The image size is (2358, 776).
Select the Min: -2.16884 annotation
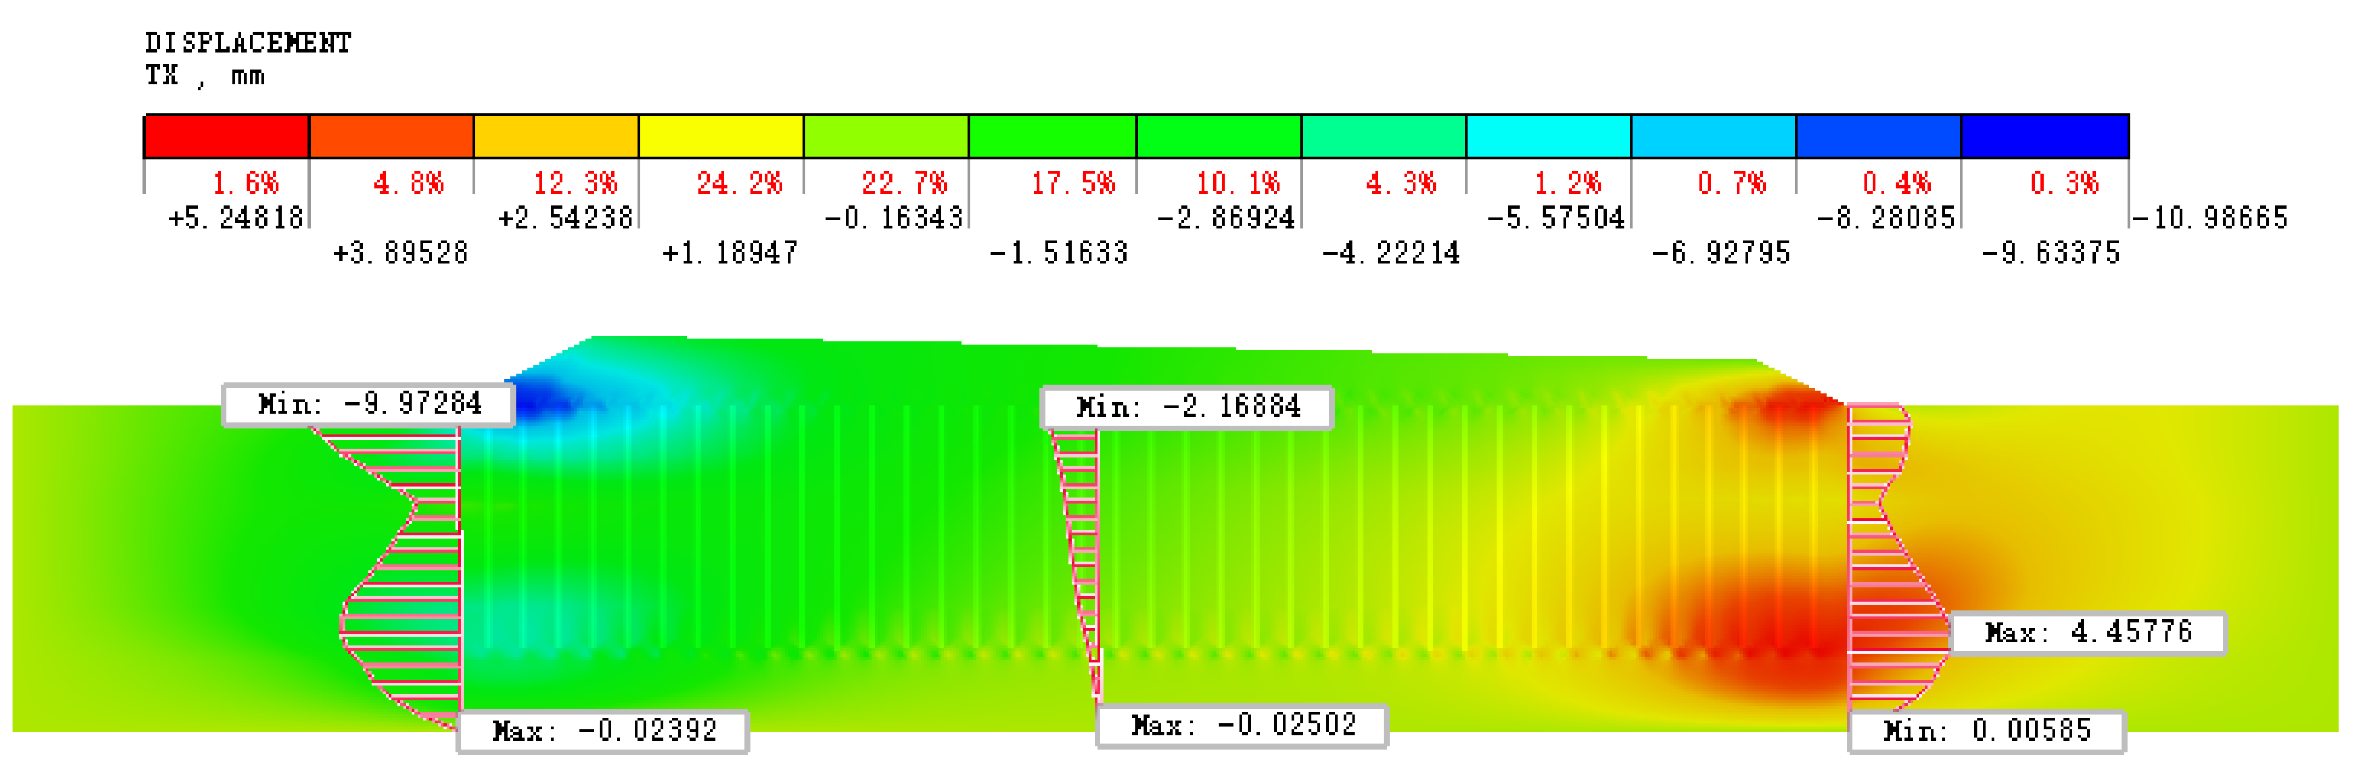1186,407
